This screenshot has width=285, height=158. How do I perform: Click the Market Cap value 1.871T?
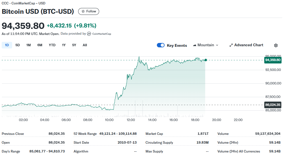pyautogui.click(x=203, y=134)
